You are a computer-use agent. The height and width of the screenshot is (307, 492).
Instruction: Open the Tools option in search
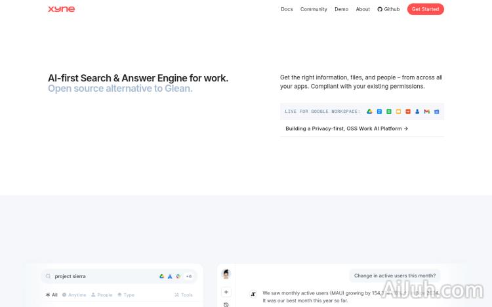[x=184, y=295]
